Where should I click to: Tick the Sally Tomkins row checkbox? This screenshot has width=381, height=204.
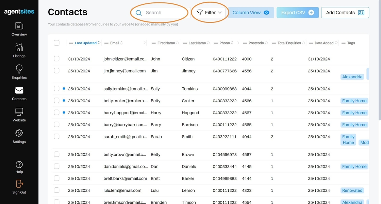coord(56,88)
